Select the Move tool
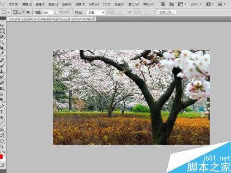The width and height of the screenshot is (231, 173). click(2, 25)
